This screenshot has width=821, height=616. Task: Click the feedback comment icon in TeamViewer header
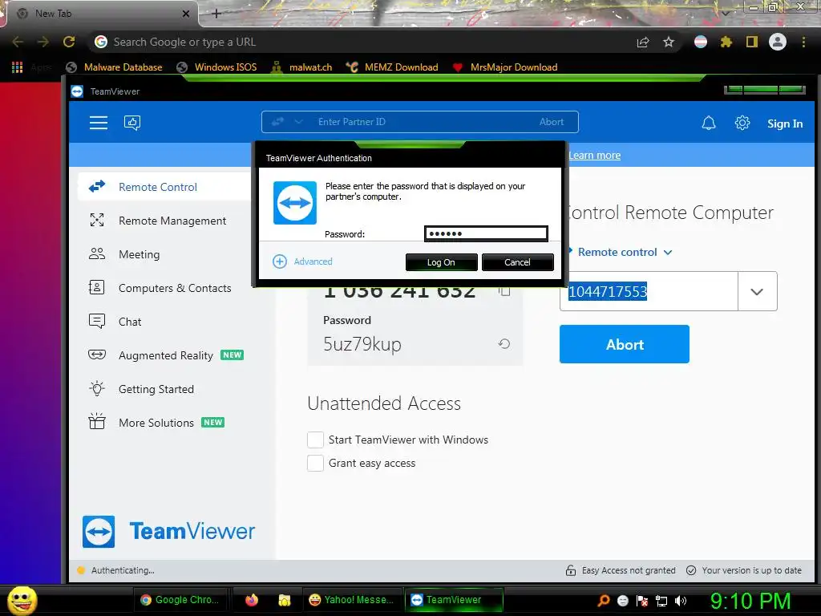point(132,123)
